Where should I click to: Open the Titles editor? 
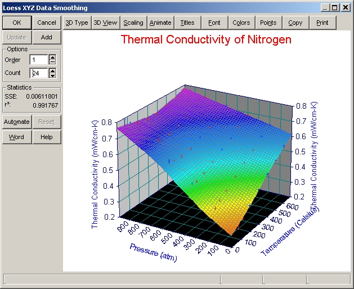tap(187, 23)
